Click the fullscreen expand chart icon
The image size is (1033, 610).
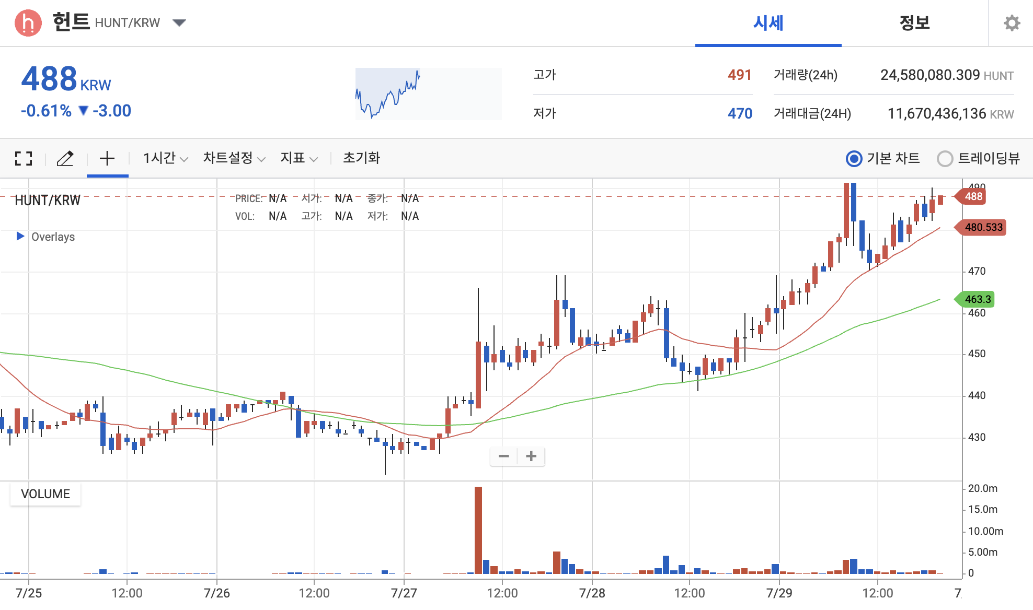point(24,158)
